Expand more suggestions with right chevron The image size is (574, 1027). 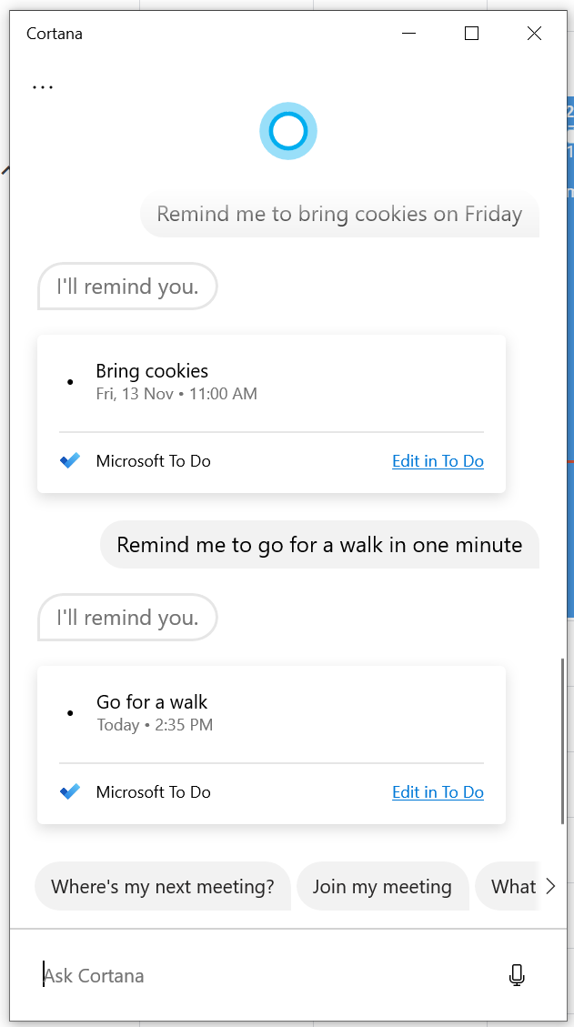tap(549, 887)
